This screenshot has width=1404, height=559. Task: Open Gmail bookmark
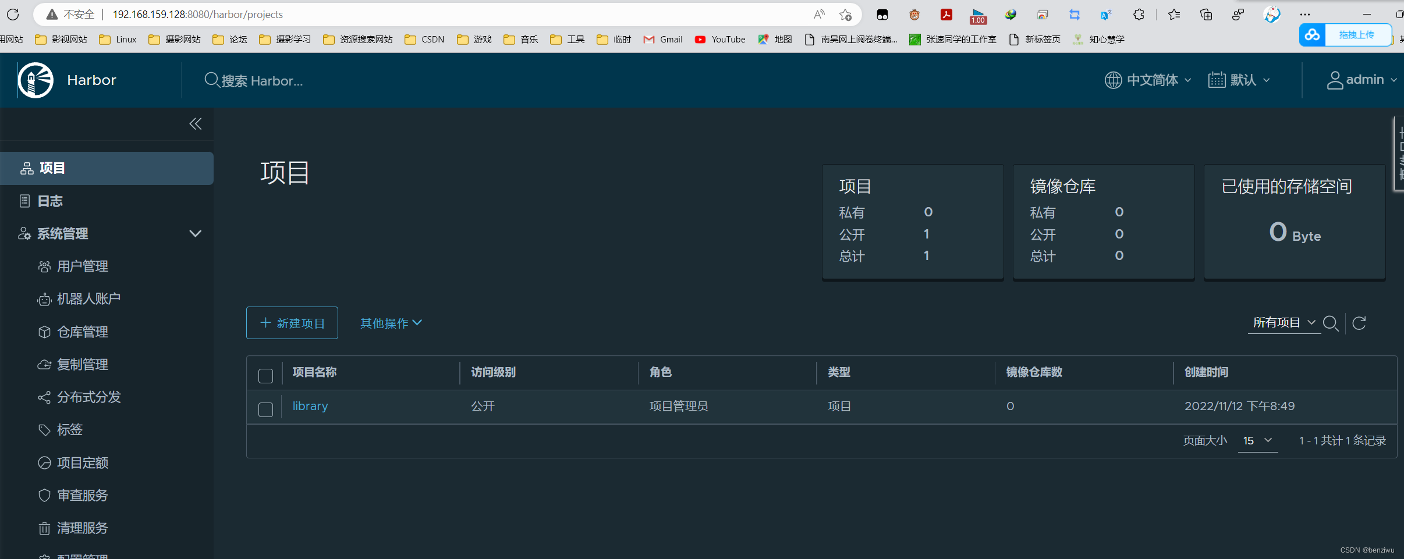click(x=663, y=40)
